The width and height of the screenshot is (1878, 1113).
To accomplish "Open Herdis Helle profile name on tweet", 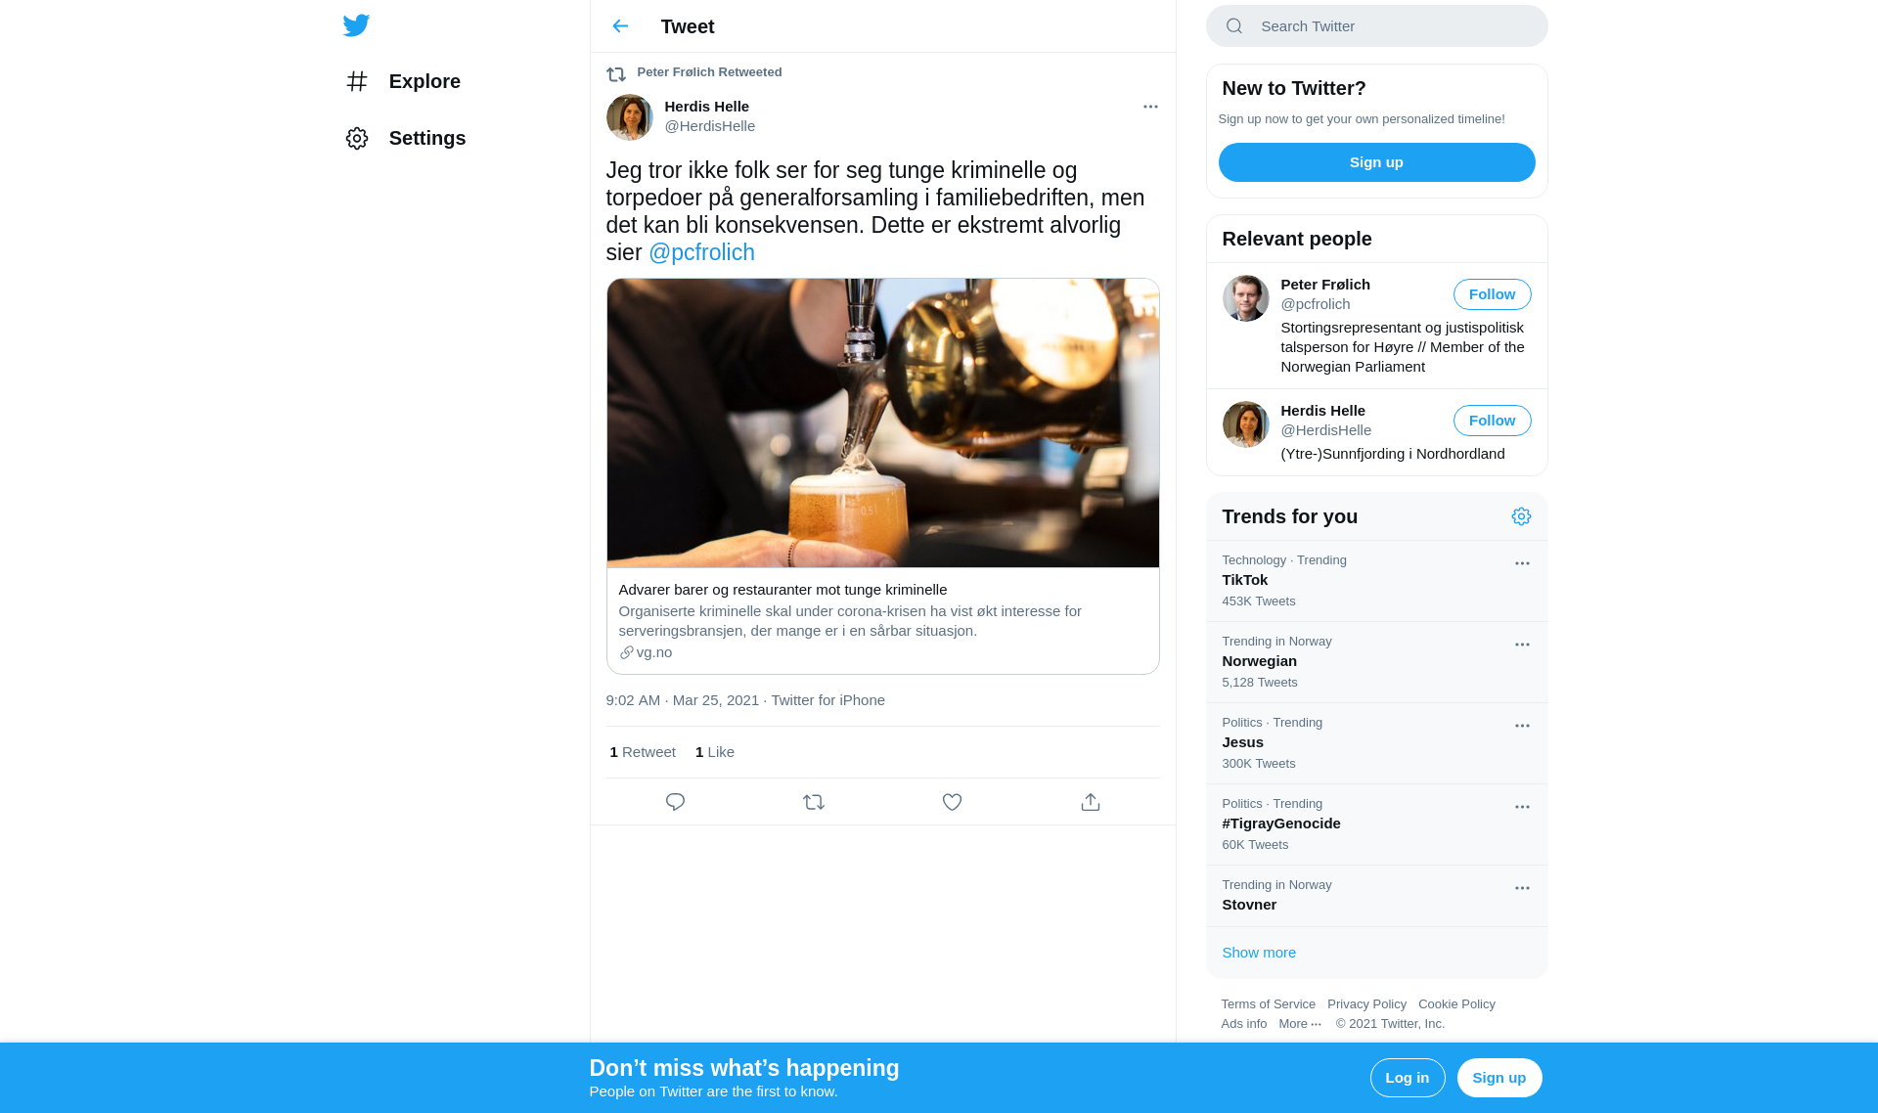I will coord(706,107).
